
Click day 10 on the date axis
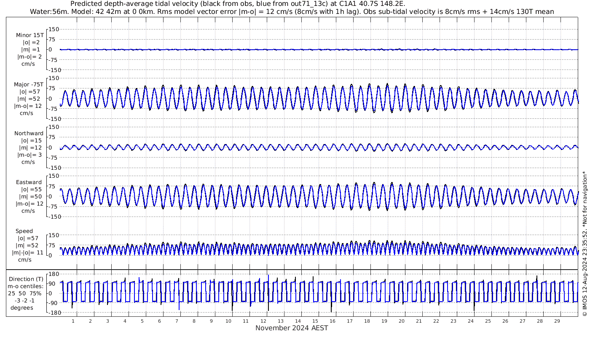tap(228, 321)
